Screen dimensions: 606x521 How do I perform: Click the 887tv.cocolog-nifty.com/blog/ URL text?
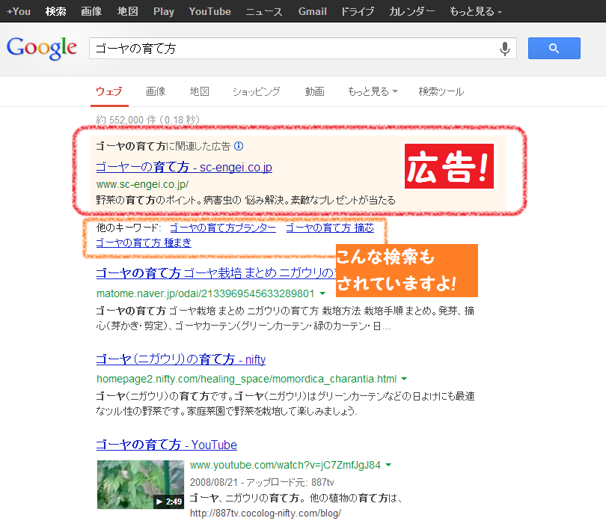[x=266, y=514]
